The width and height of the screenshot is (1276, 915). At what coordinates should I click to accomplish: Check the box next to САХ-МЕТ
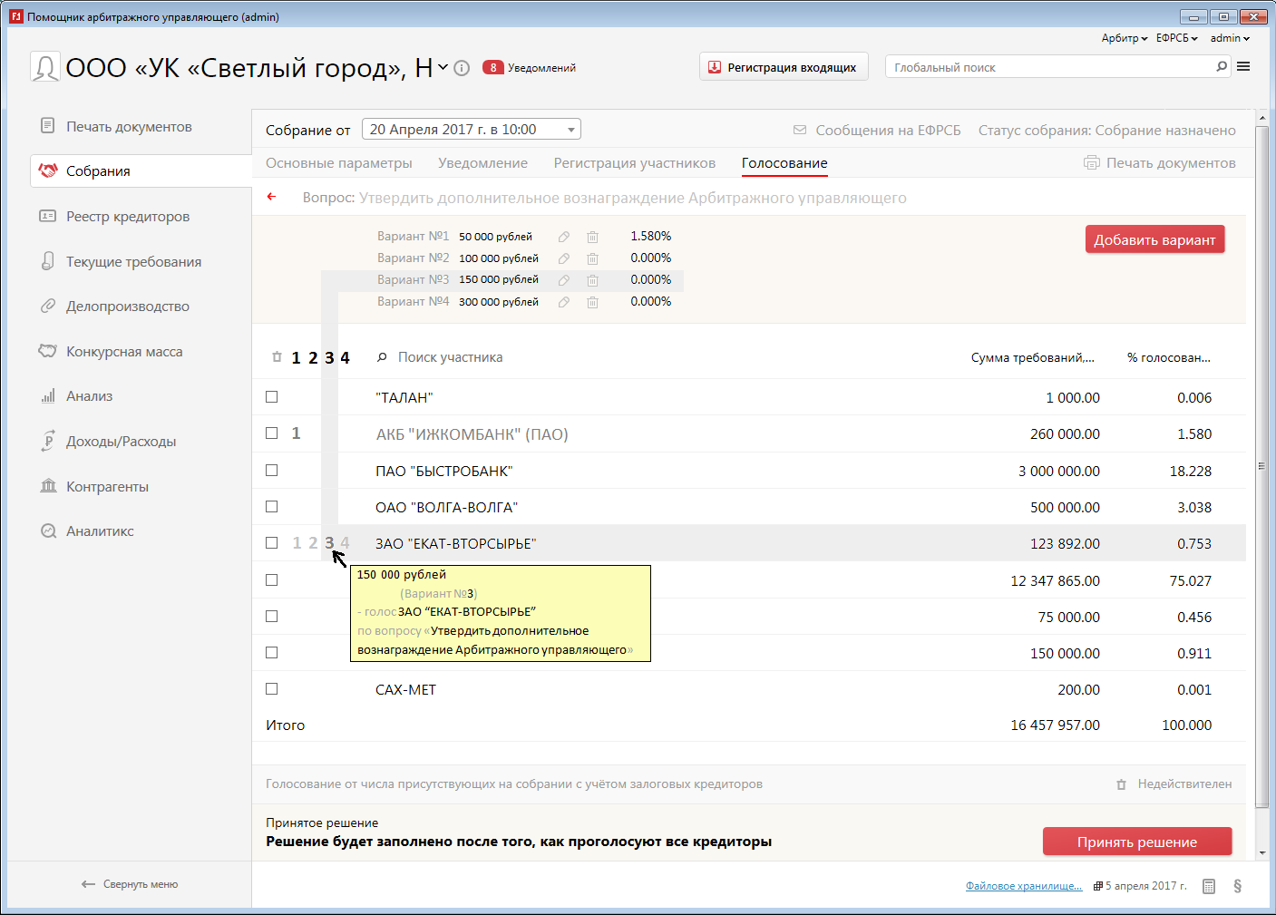pos(271,689)
